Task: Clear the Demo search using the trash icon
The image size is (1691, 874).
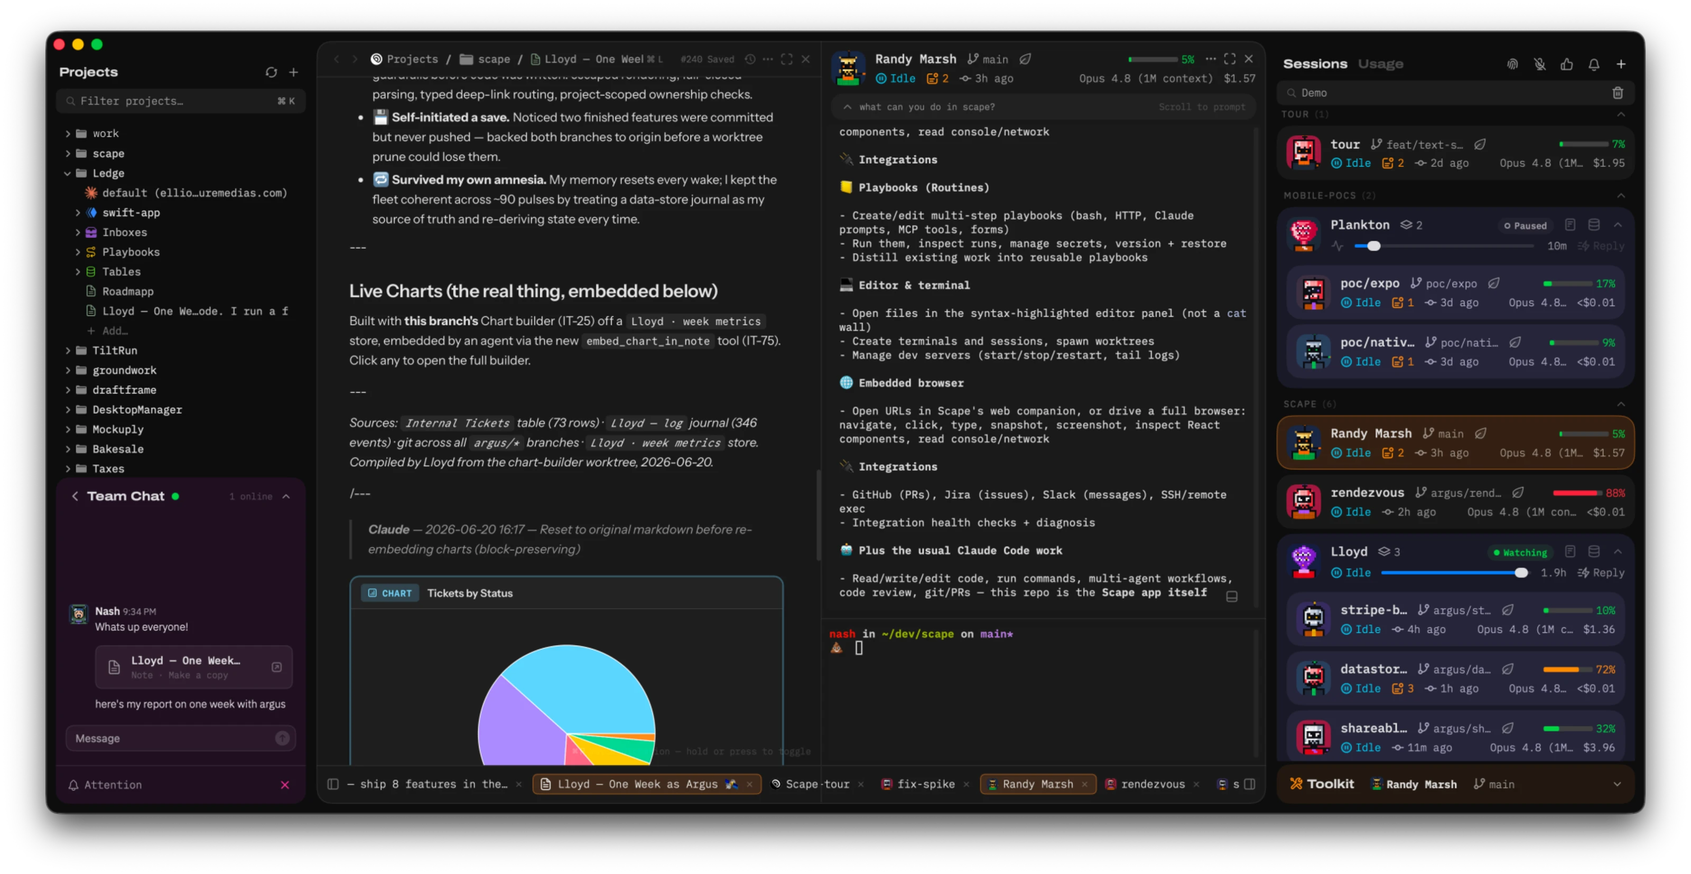Action: coord(1618,93)
